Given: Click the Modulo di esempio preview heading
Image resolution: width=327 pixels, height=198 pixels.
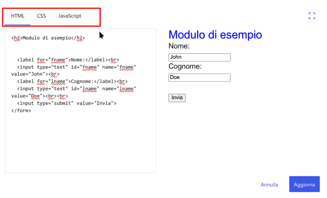Looking at the screenshot, I should (215, 34).
